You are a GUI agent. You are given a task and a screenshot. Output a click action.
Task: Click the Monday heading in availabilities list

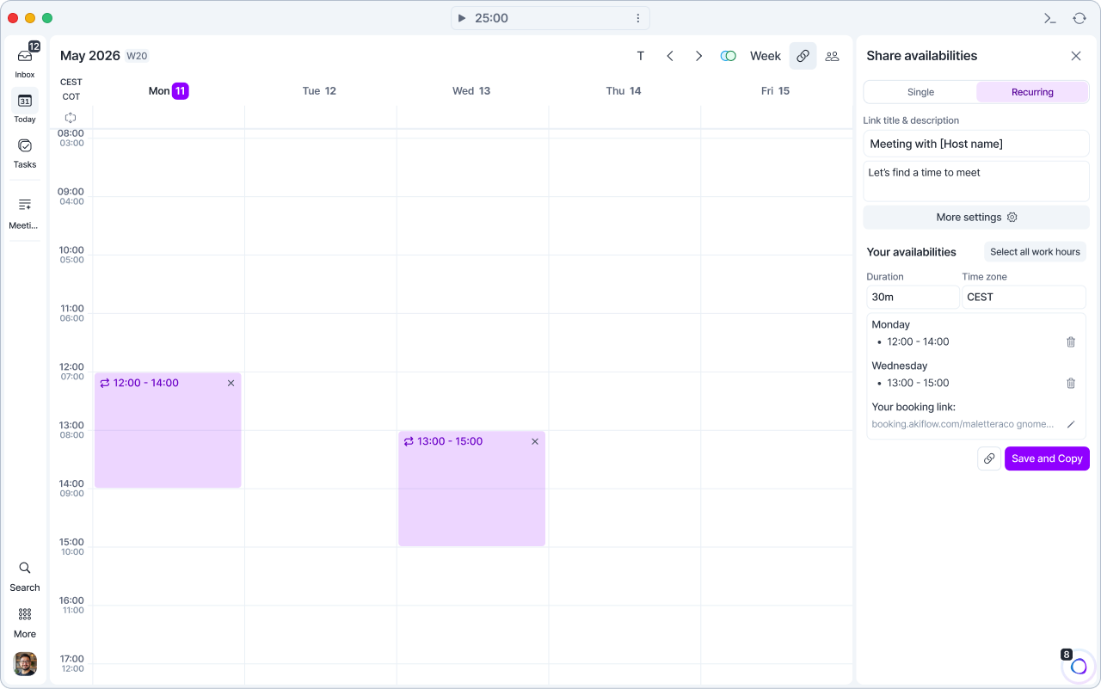tap(890, 324)
